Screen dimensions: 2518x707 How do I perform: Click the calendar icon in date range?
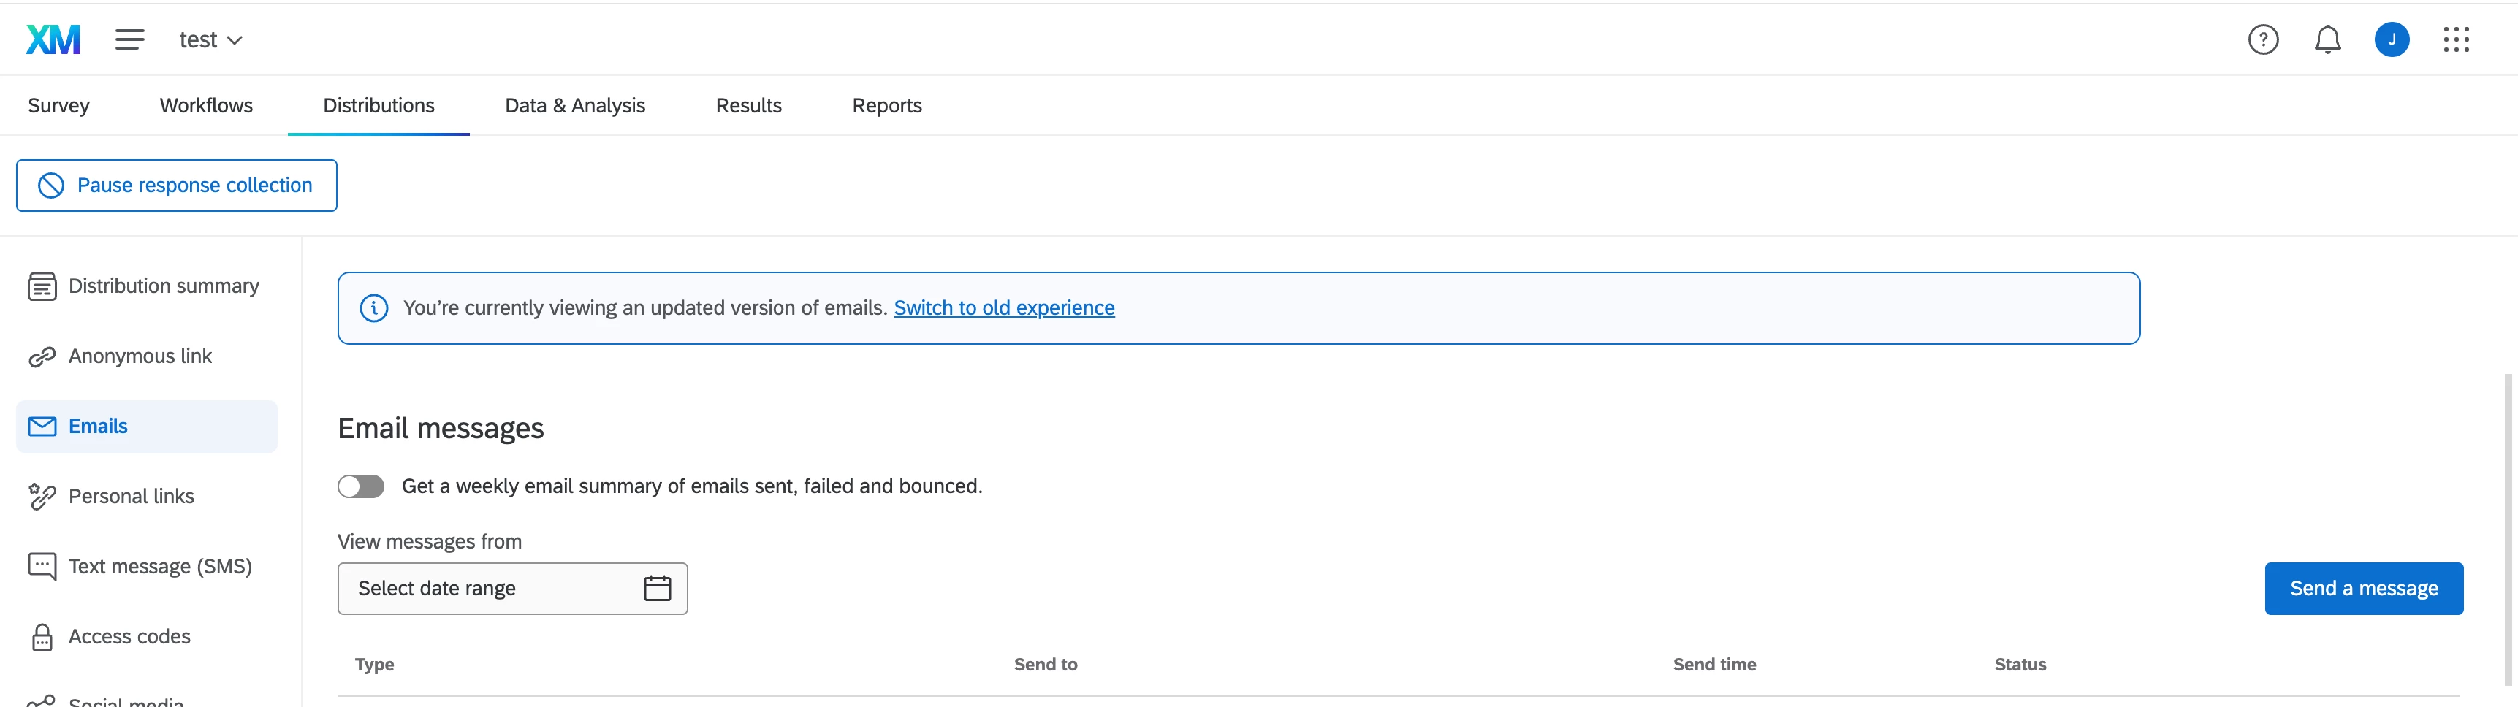(657, 588)
